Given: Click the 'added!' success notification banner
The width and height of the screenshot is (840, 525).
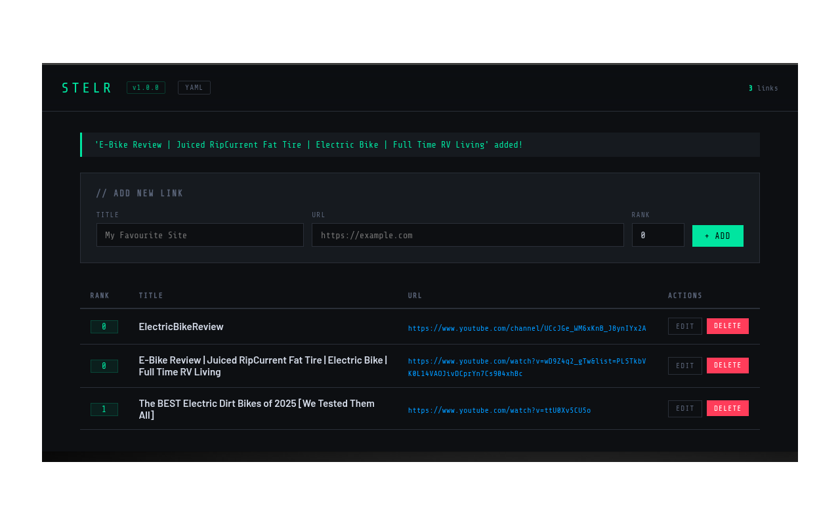Looking at the screenshot, I should 420,145.
